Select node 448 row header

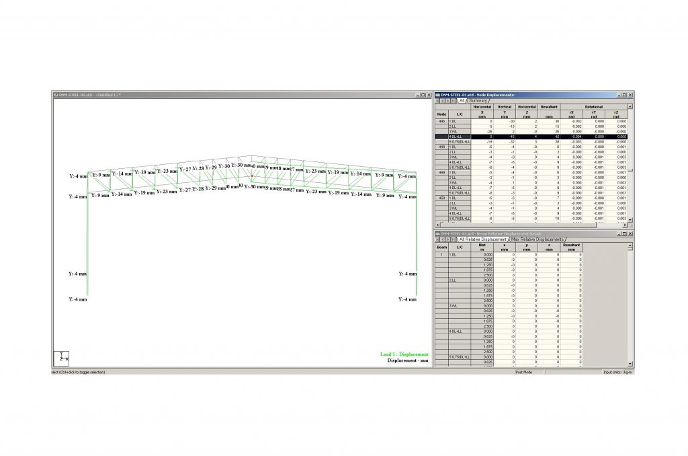pos(441,147)
